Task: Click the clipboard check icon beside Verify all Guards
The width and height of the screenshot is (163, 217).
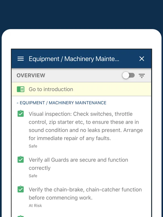Action: tap(20, 159)
